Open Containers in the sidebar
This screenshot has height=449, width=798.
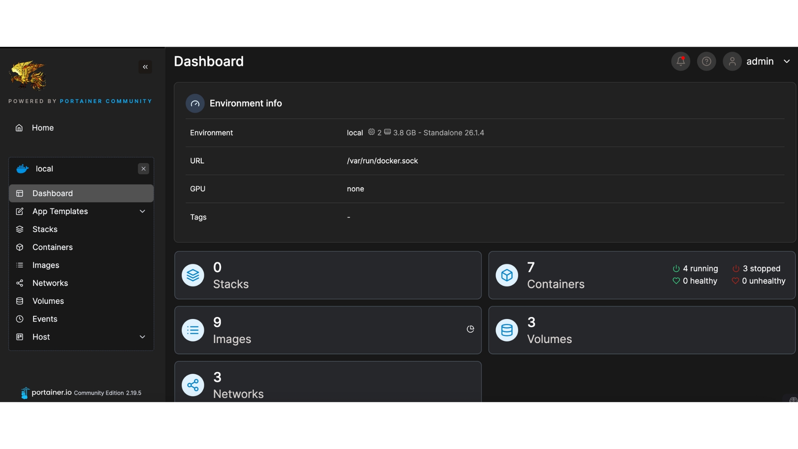pos(52,247)
